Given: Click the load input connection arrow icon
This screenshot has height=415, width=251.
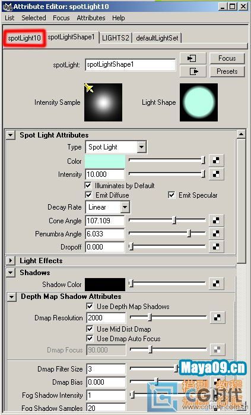Looking at the screenshot, I should [193, 58].
